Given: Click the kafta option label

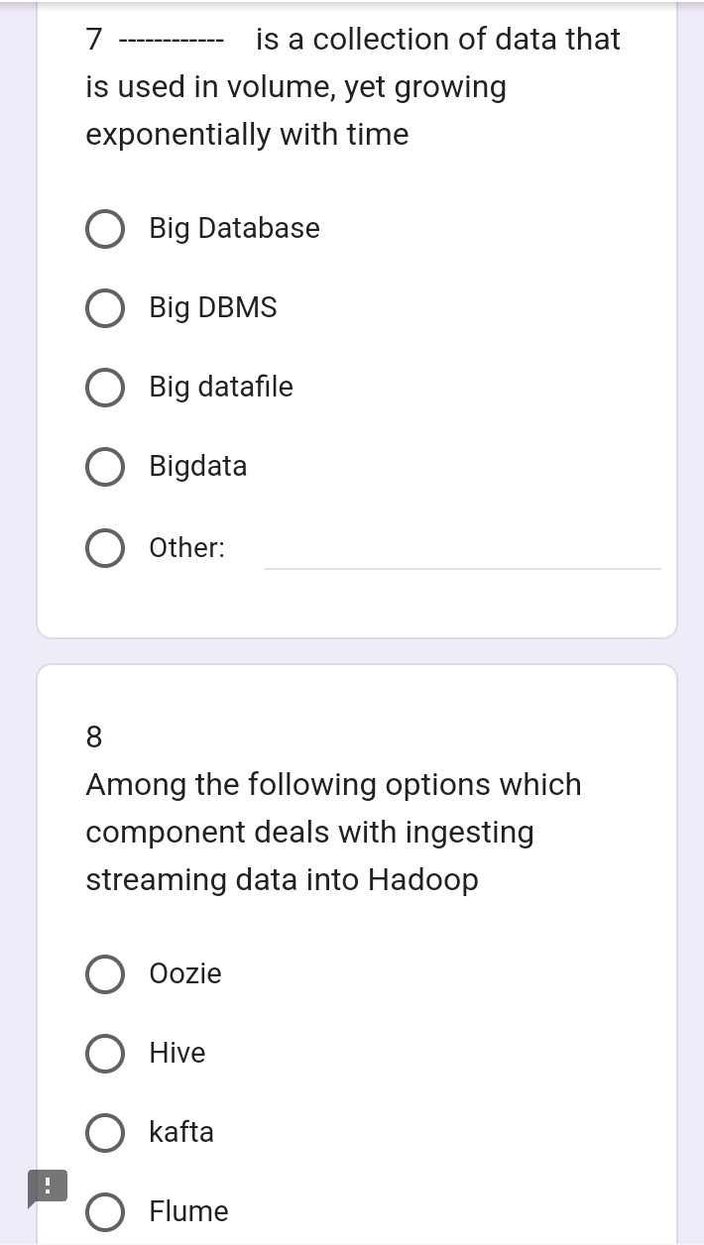Looking at the screenshot, I should tap(181, 1132).
